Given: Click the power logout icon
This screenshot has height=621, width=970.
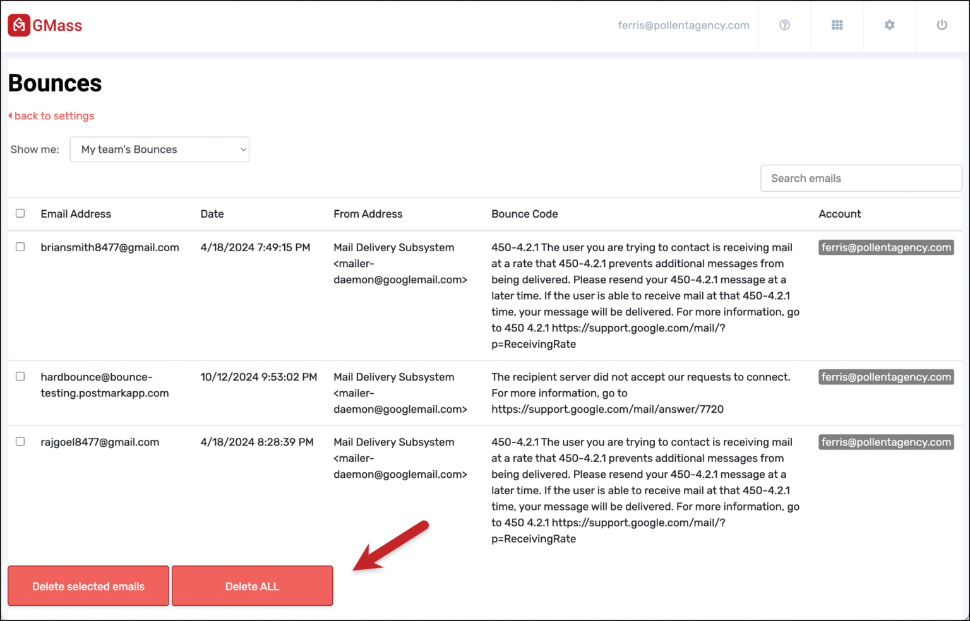Looking at the screenshot, I should pyautogui.click(x=942, y=25).
